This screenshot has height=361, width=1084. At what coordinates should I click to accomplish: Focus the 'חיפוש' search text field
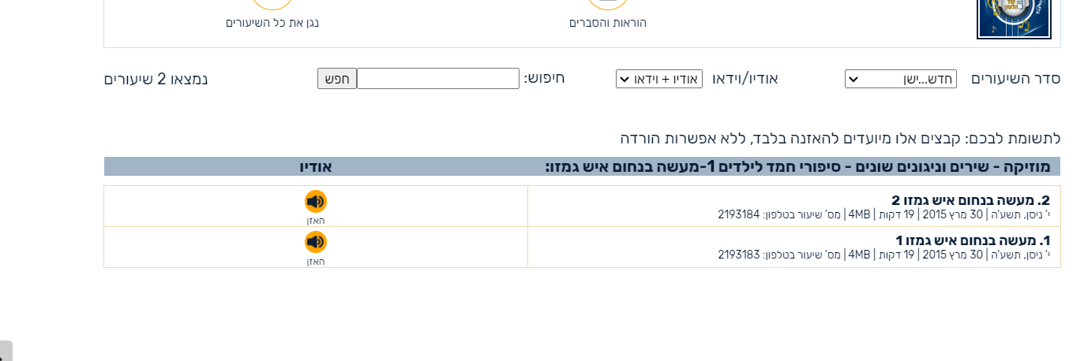click(438, 79)
